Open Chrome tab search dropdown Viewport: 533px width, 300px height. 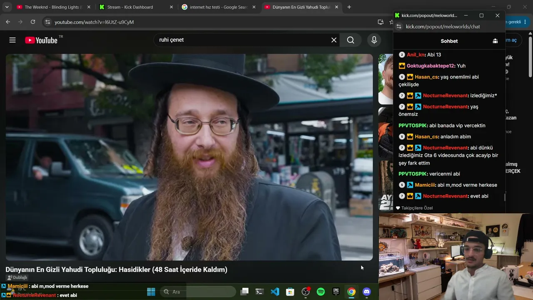tap(7, 7)
